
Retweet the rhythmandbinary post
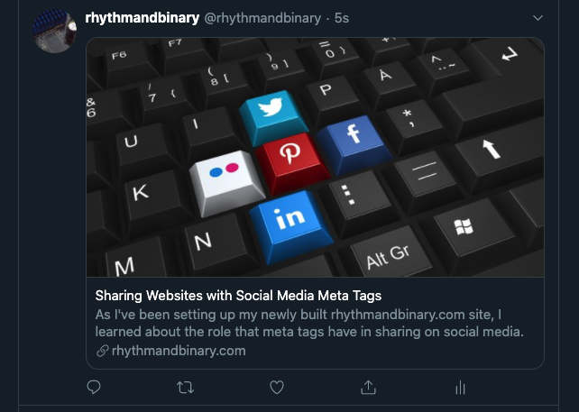(185, 387)
